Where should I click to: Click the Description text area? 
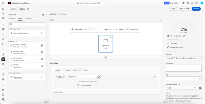pos(184,68)
